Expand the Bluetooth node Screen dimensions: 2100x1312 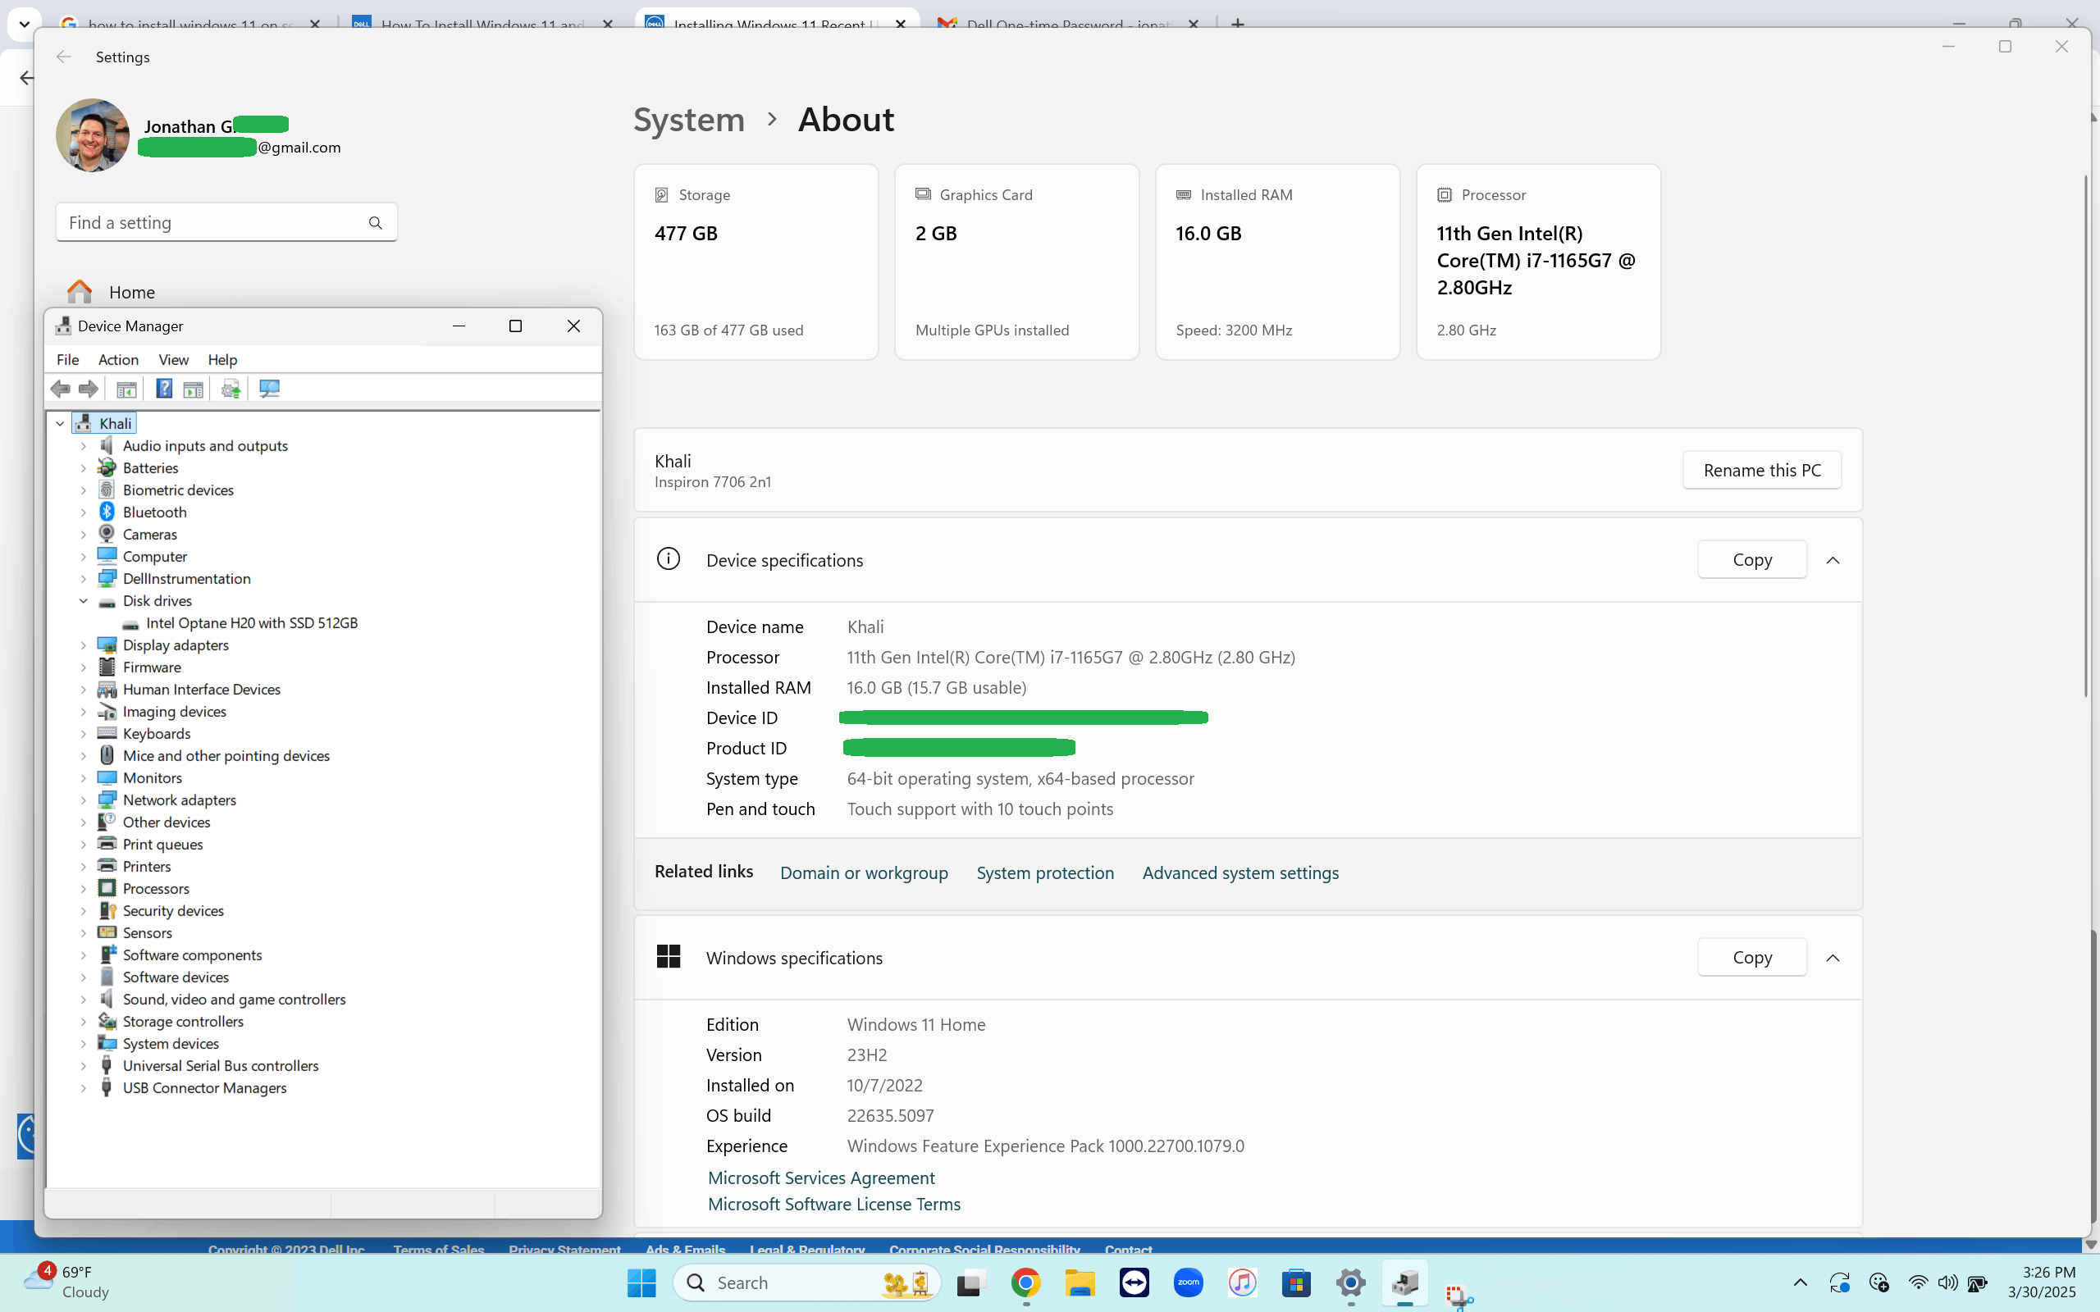click(x=84, y=512)
